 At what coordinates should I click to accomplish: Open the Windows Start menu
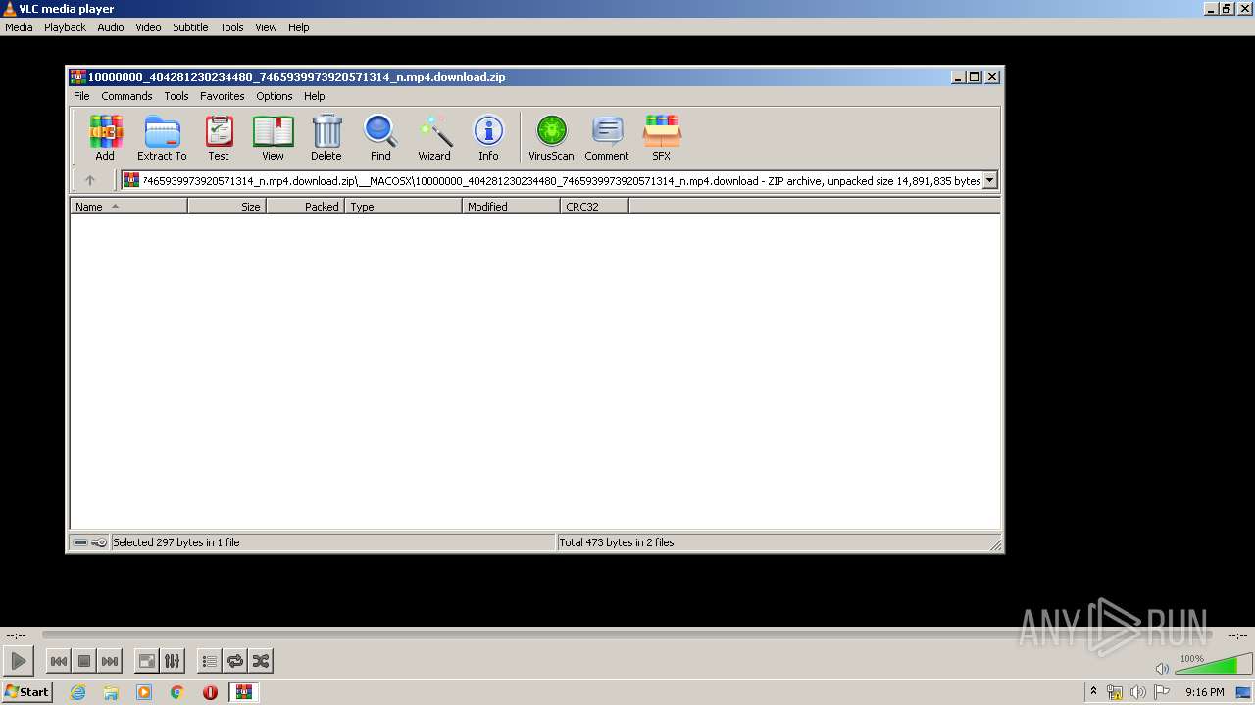point(27,691)
